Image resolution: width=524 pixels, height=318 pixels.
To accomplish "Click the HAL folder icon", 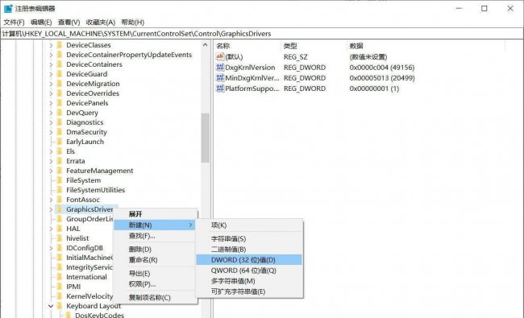I will [60, 229].
